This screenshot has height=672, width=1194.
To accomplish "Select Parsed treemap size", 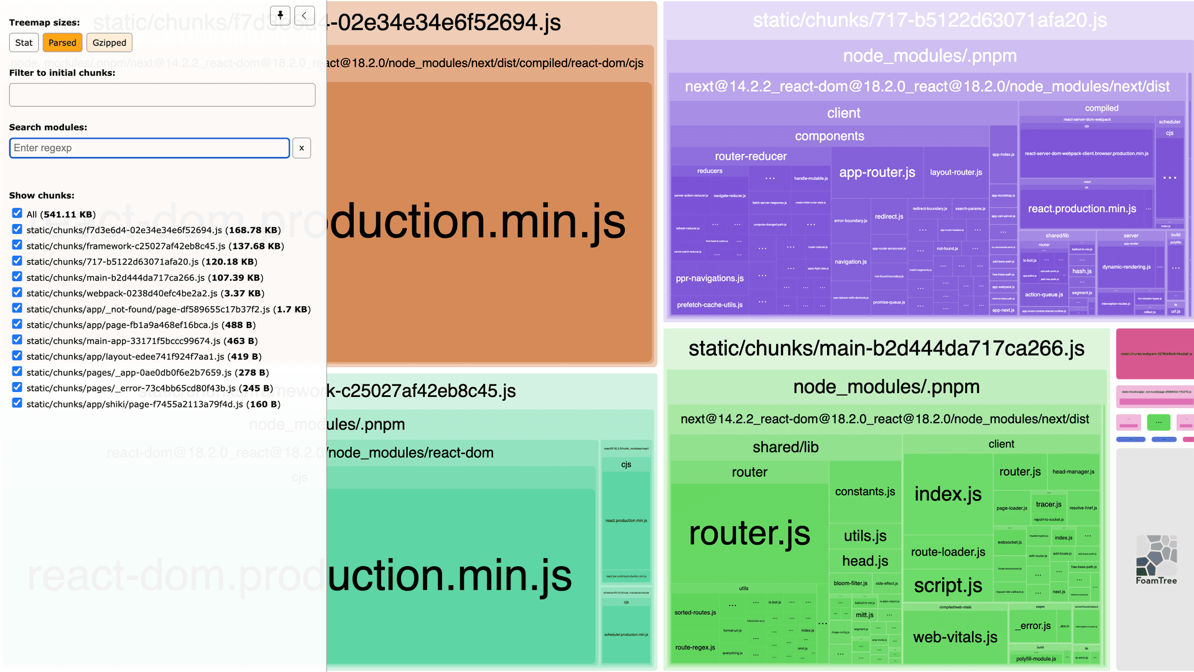I will [x=62, y=43].
